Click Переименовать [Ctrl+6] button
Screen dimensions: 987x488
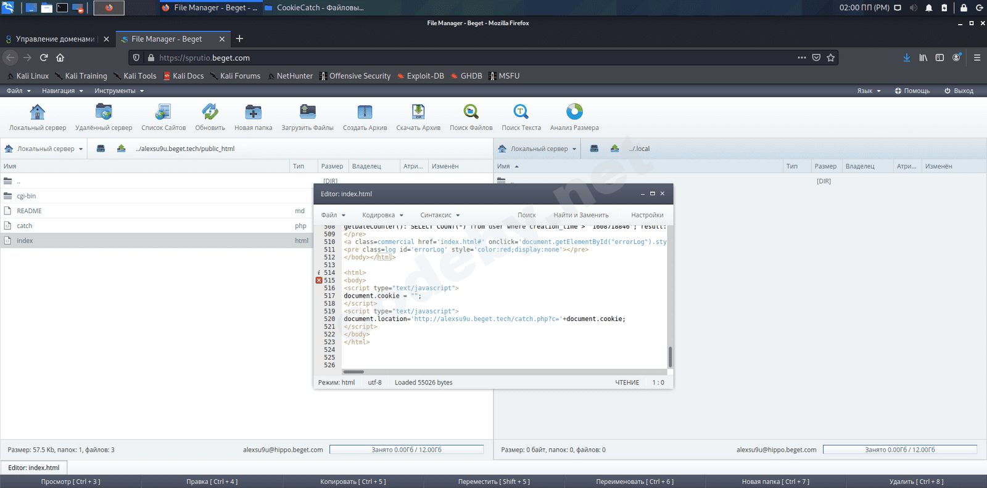click(635, 481)
